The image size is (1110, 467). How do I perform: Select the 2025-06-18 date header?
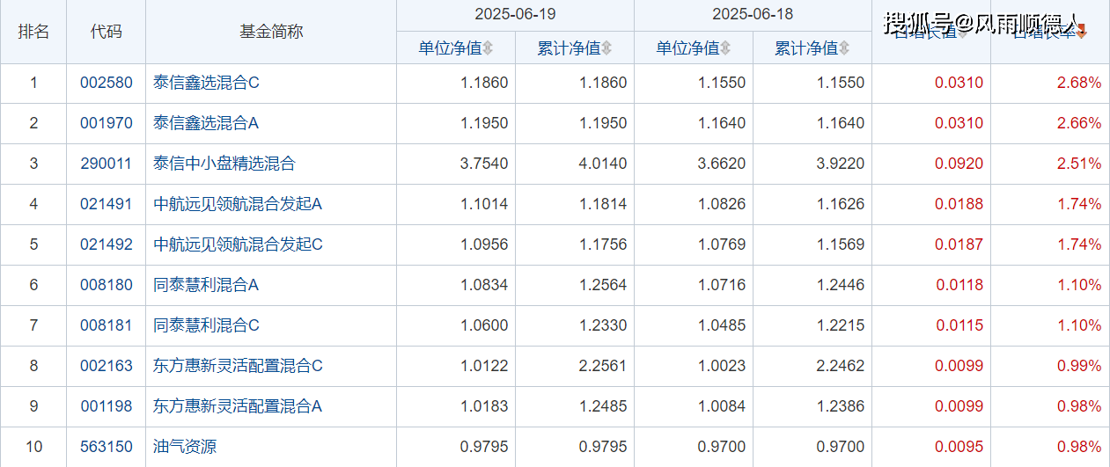753,15
